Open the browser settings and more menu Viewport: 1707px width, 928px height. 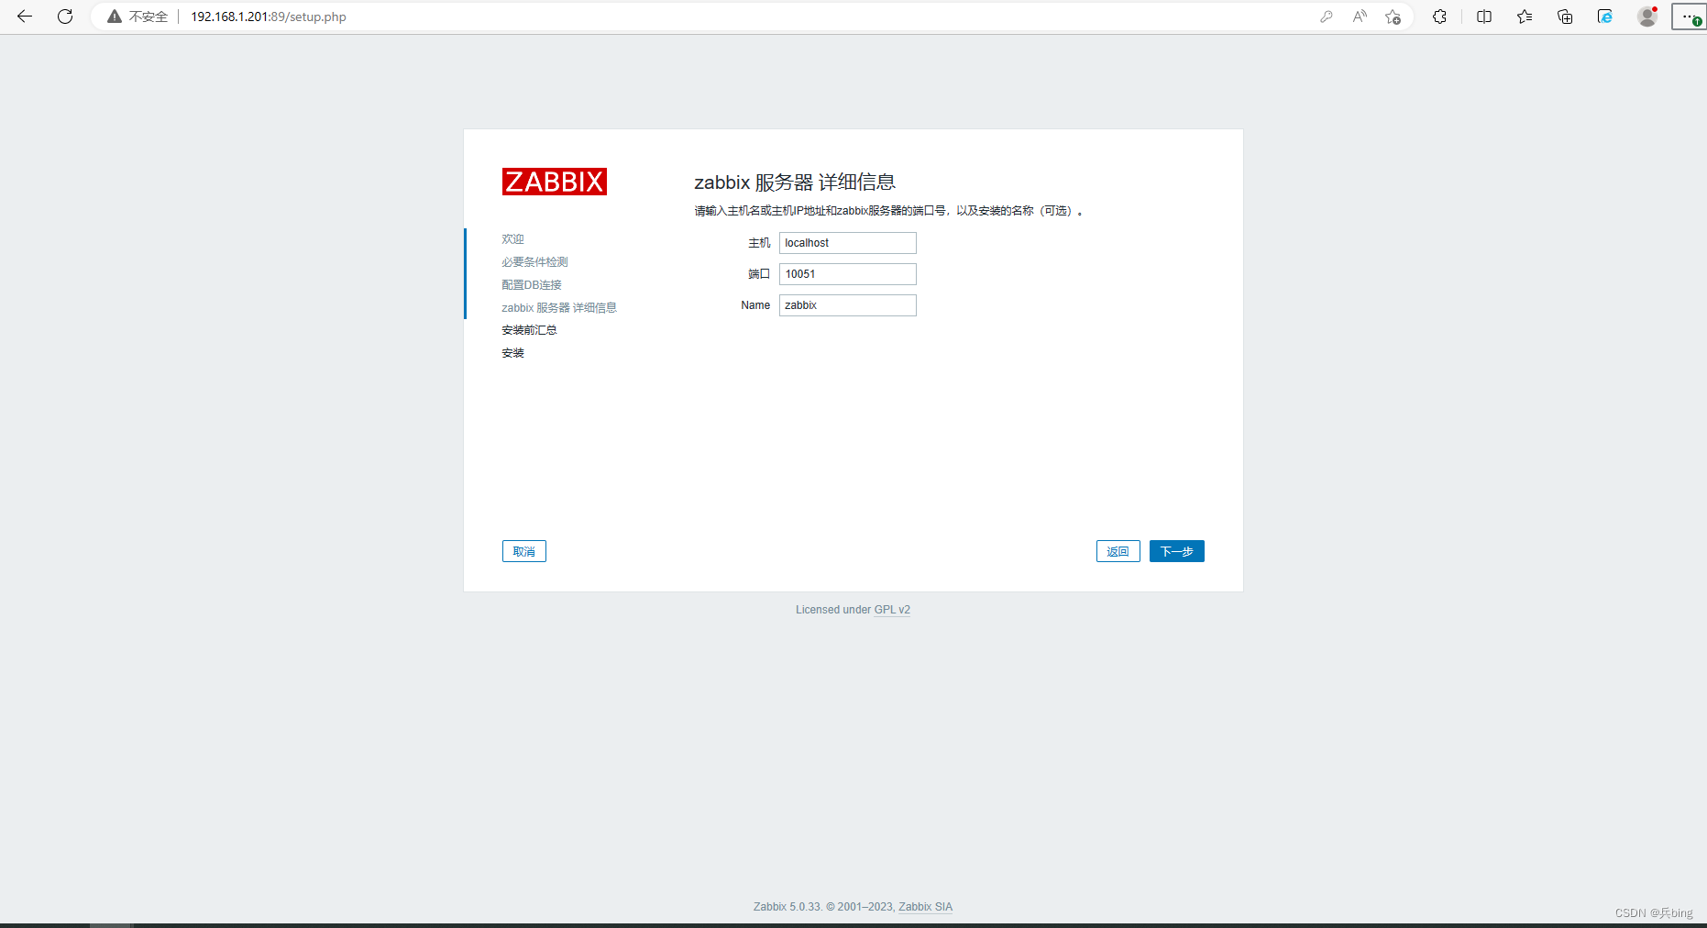[1689, 17]
